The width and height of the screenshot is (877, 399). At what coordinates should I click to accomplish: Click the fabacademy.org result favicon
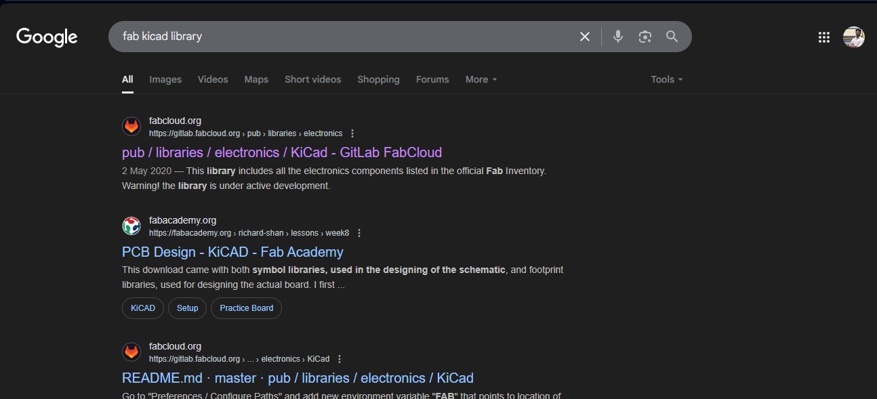pyautogui.click(x=131, y=226)
